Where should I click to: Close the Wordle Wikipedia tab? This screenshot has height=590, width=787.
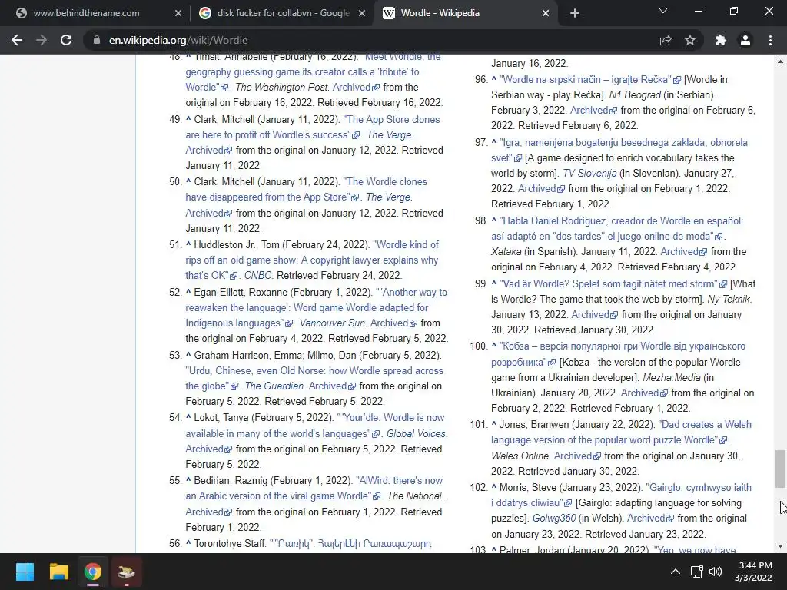pyautogui.click(x=546, y=13)
